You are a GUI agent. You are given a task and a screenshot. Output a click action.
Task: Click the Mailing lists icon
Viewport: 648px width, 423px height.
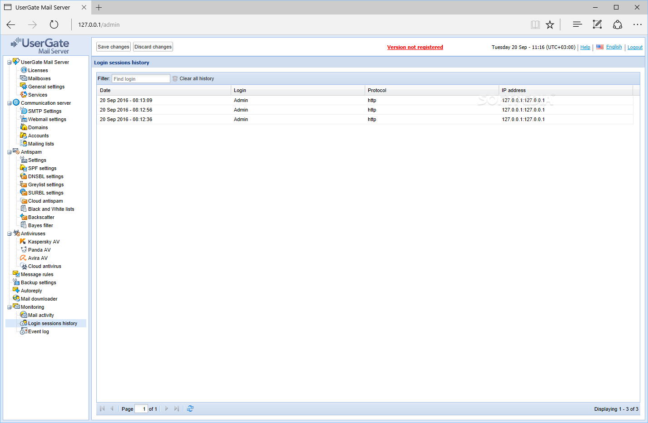(x=24, y=143)
